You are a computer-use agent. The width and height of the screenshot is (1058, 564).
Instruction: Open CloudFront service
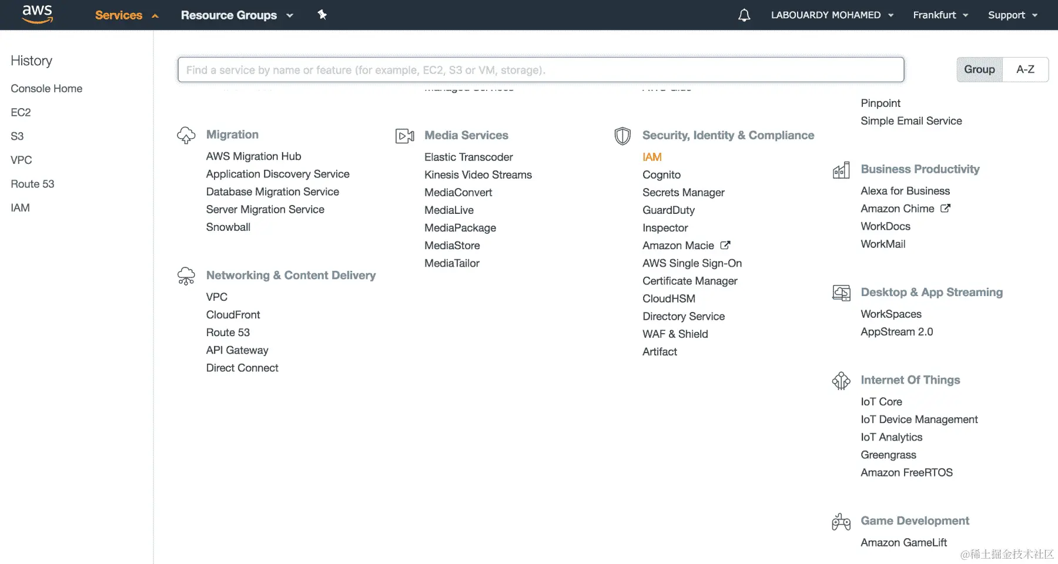point(233,315)
